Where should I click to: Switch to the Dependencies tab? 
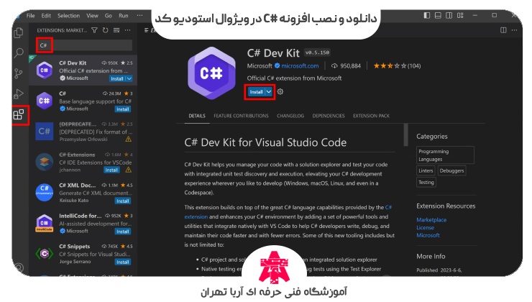coord(329,116)
